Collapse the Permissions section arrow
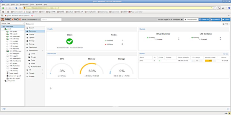The width and height of the screenshot is (231, 115). (43, 51)
